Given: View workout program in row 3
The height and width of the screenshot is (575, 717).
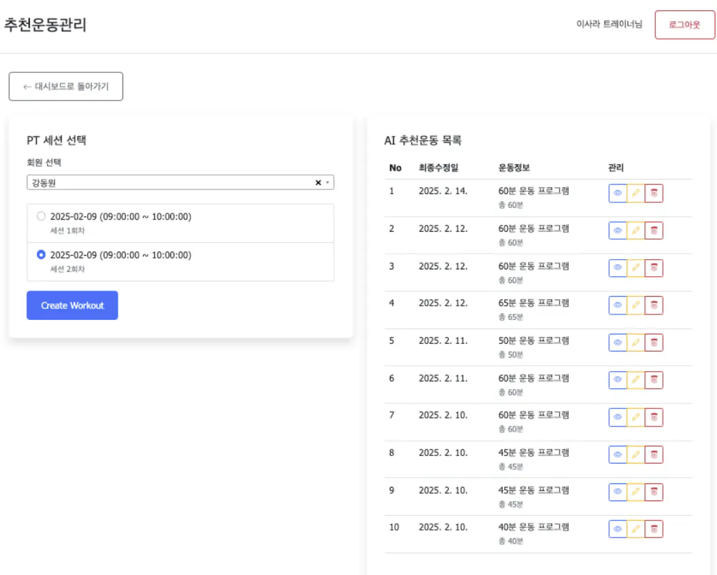Looking at the screenshot, I should click(x=617, y=268).
